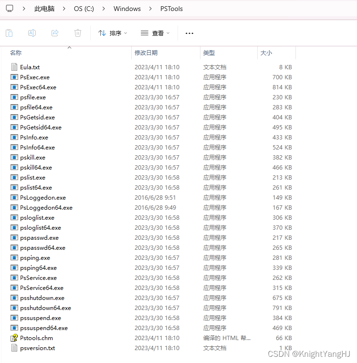Select the psping.exe file name
Image resolution: width=357 pixels, height=363 pixels.
click(35, 258)
